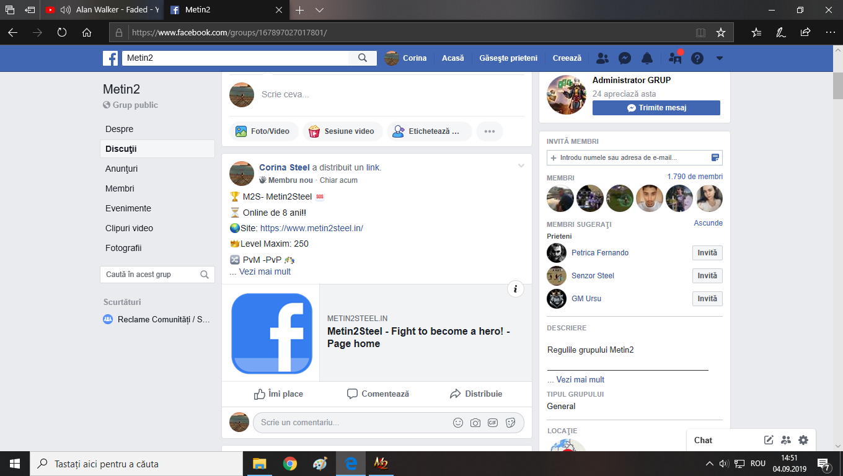Click the search magnifier button in Facebook header
The height and width of the screenshot is (476, 843).
(363, 58)
